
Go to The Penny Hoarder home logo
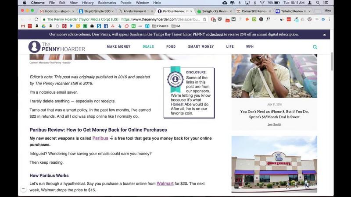[57, 47]
